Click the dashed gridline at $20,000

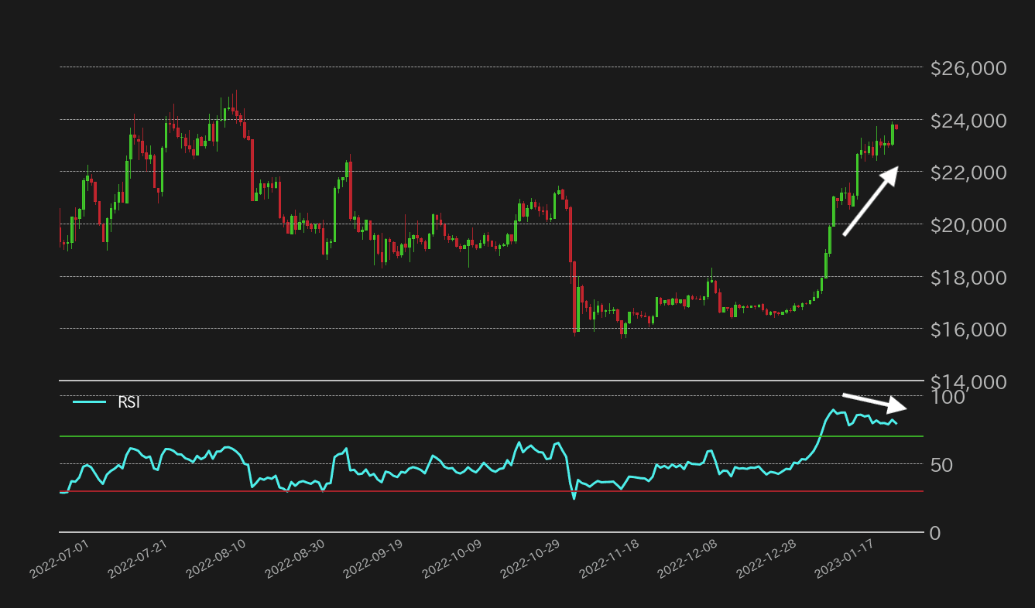464,225
